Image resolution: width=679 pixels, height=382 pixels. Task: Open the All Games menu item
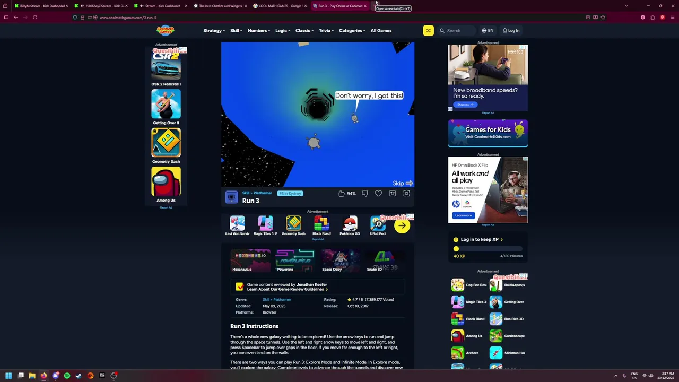[x=381, y=31]
